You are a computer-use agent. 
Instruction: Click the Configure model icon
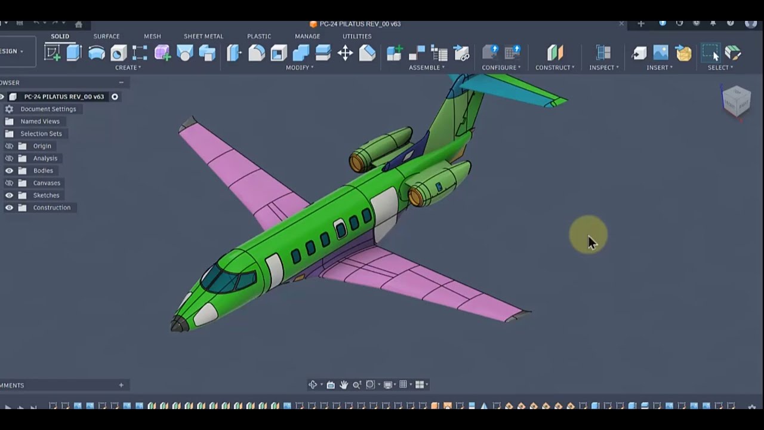491,53
